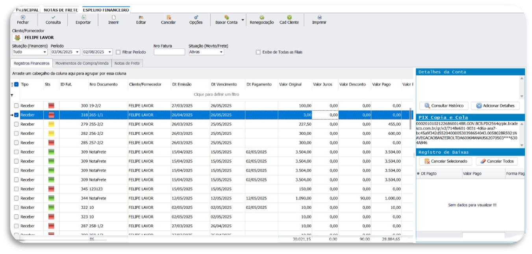
Task: Expand the Baixar Conta dropdown arrow
Action: tap(243, 20)
